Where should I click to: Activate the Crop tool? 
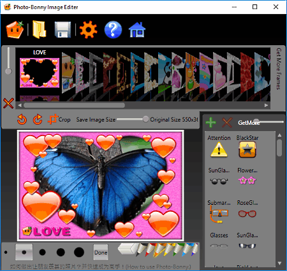pyautogui.click(x=59, y=120)
